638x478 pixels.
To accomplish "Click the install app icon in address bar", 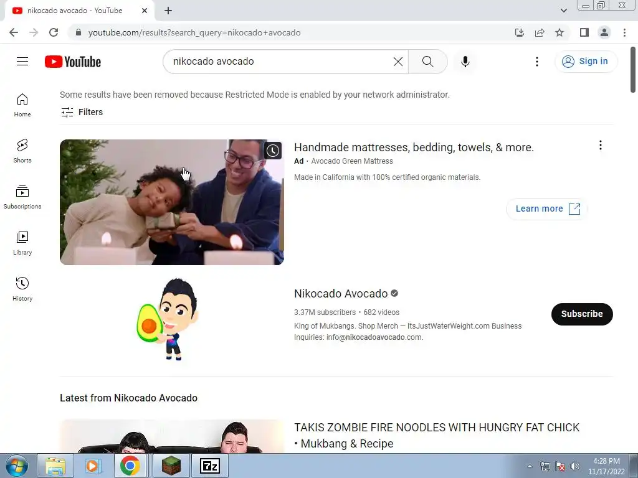I will click(520, 32).
